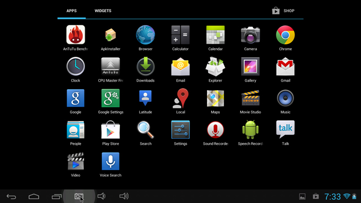The height and width of the screenshot is (203, 361).
Task: Tap the battery status icon
Action: coord(354,196)
